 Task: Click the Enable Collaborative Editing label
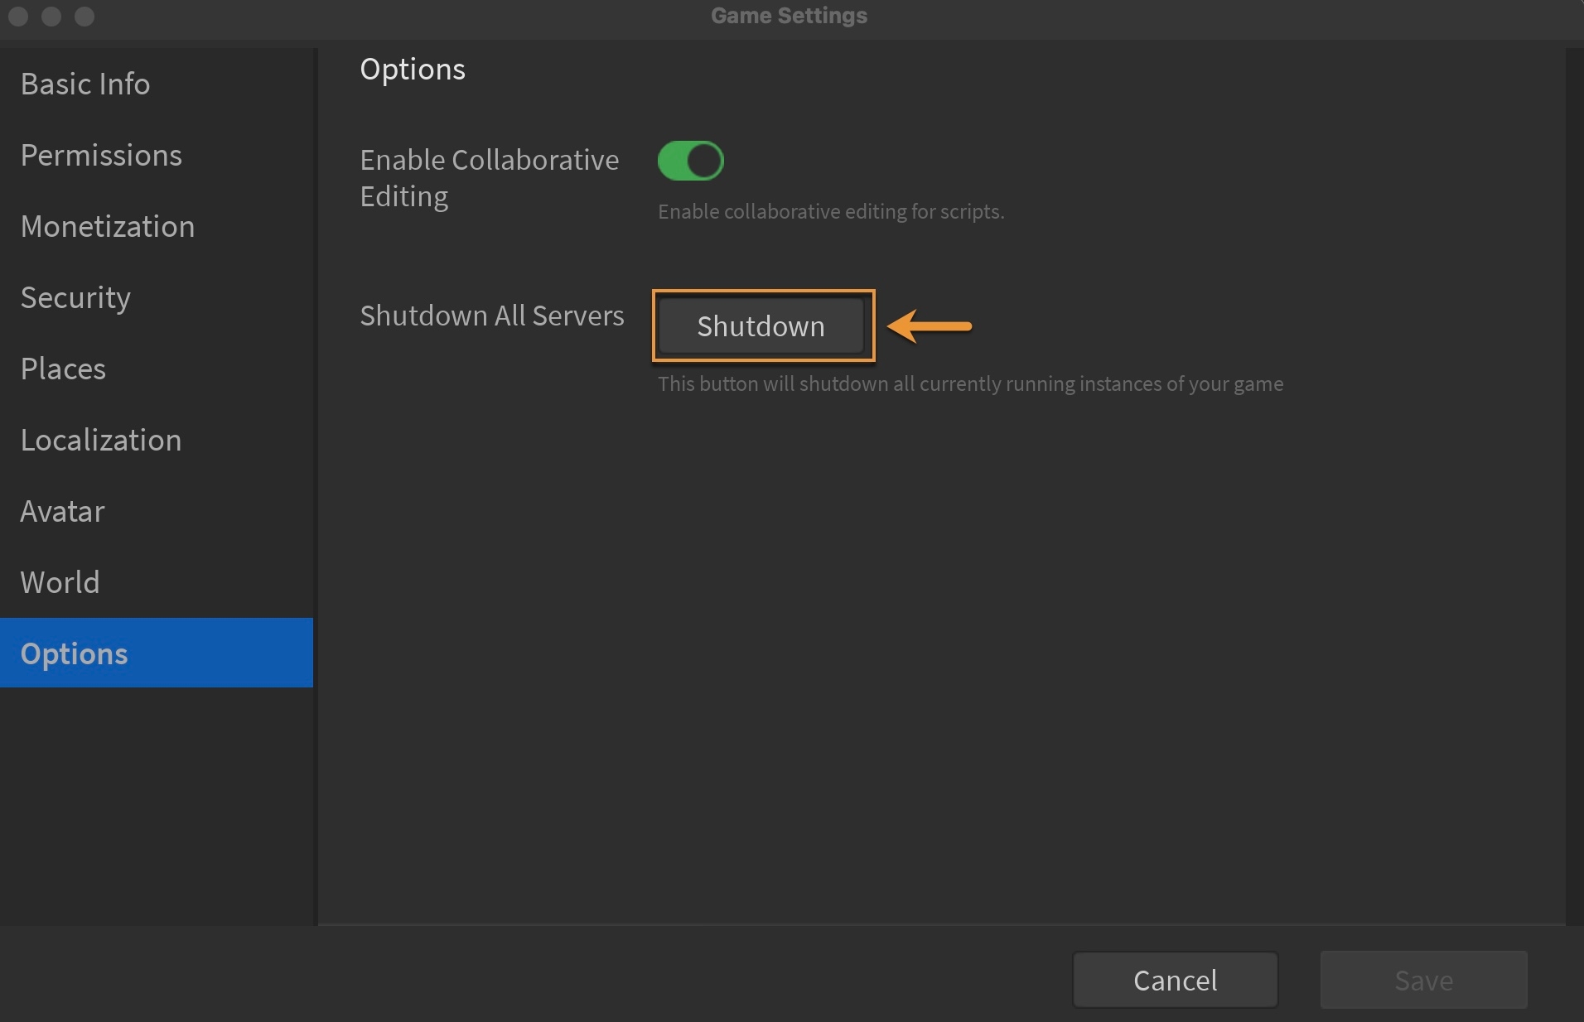(489, 177)
